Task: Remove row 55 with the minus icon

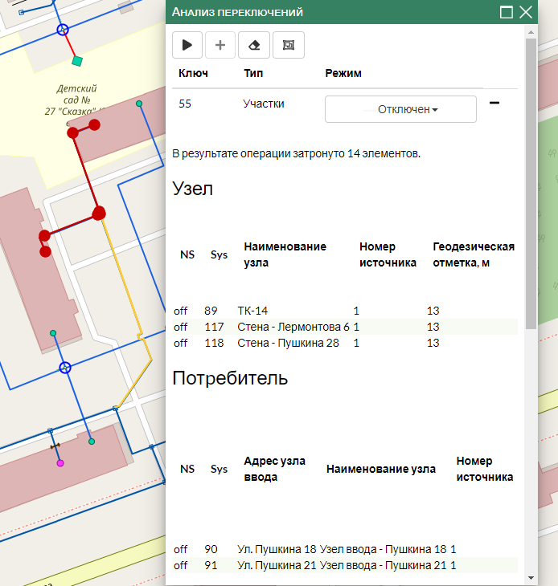Action: 494,104
